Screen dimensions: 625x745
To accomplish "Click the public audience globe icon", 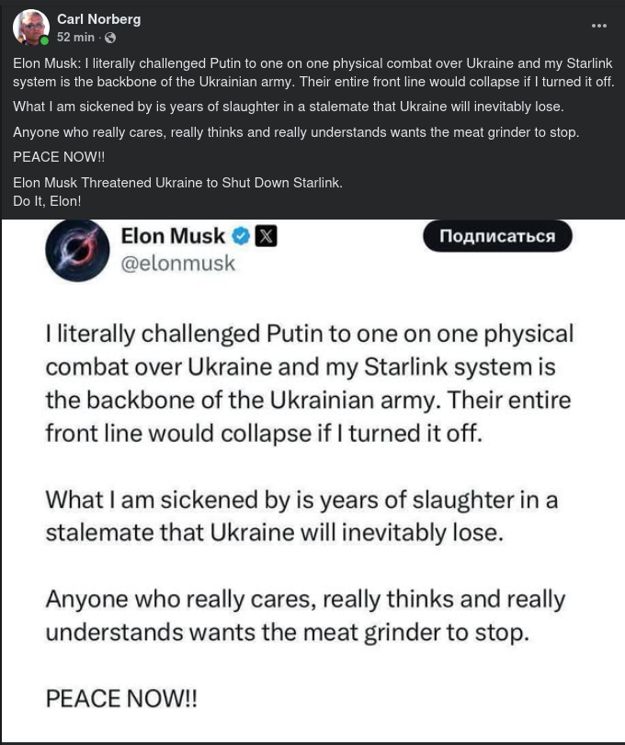I will click(110, 38).
